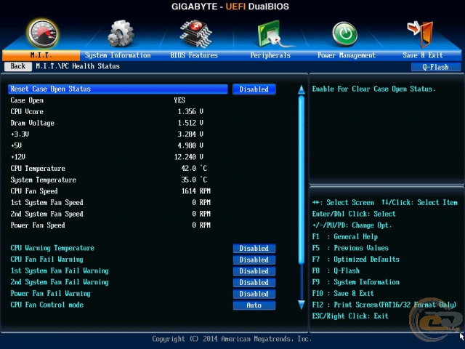Select 1st System Fan Fail Warning label
465x349 pixels.
[60, 270]
